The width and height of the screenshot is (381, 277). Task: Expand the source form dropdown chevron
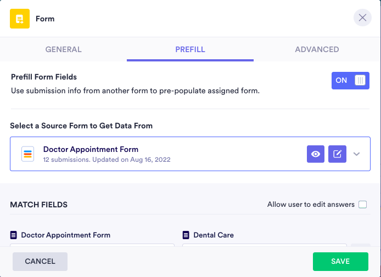pos(357,154)
